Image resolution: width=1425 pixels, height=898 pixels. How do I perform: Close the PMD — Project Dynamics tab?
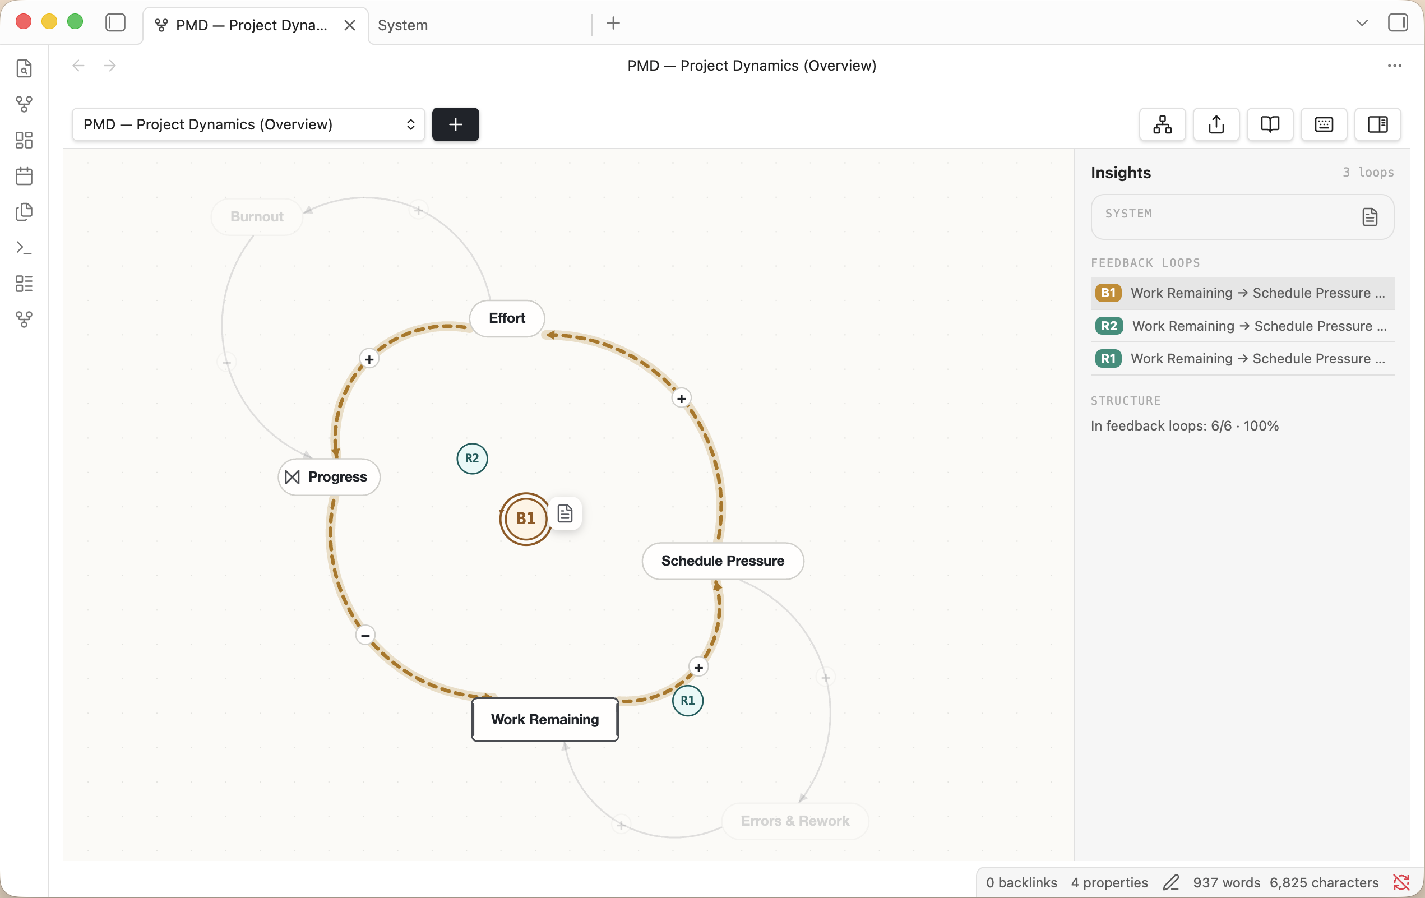click(x=350, y=25)
